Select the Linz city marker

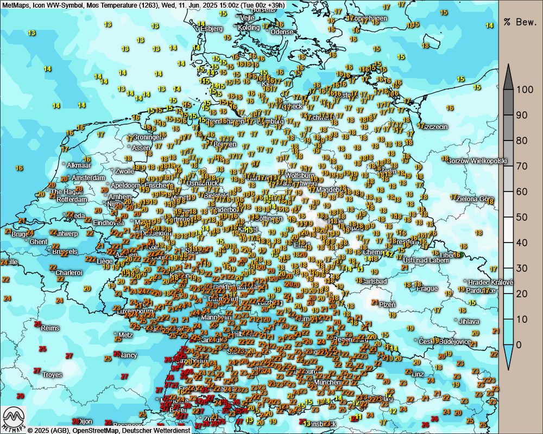coord(409,374)
